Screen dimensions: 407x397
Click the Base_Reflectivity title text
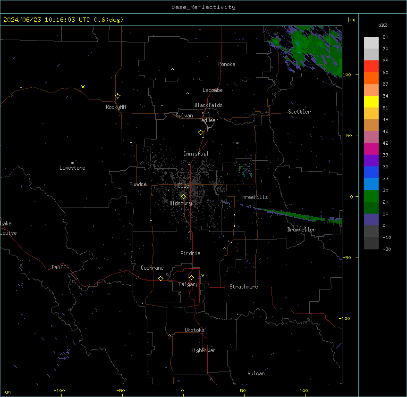(x=203, y=7)
